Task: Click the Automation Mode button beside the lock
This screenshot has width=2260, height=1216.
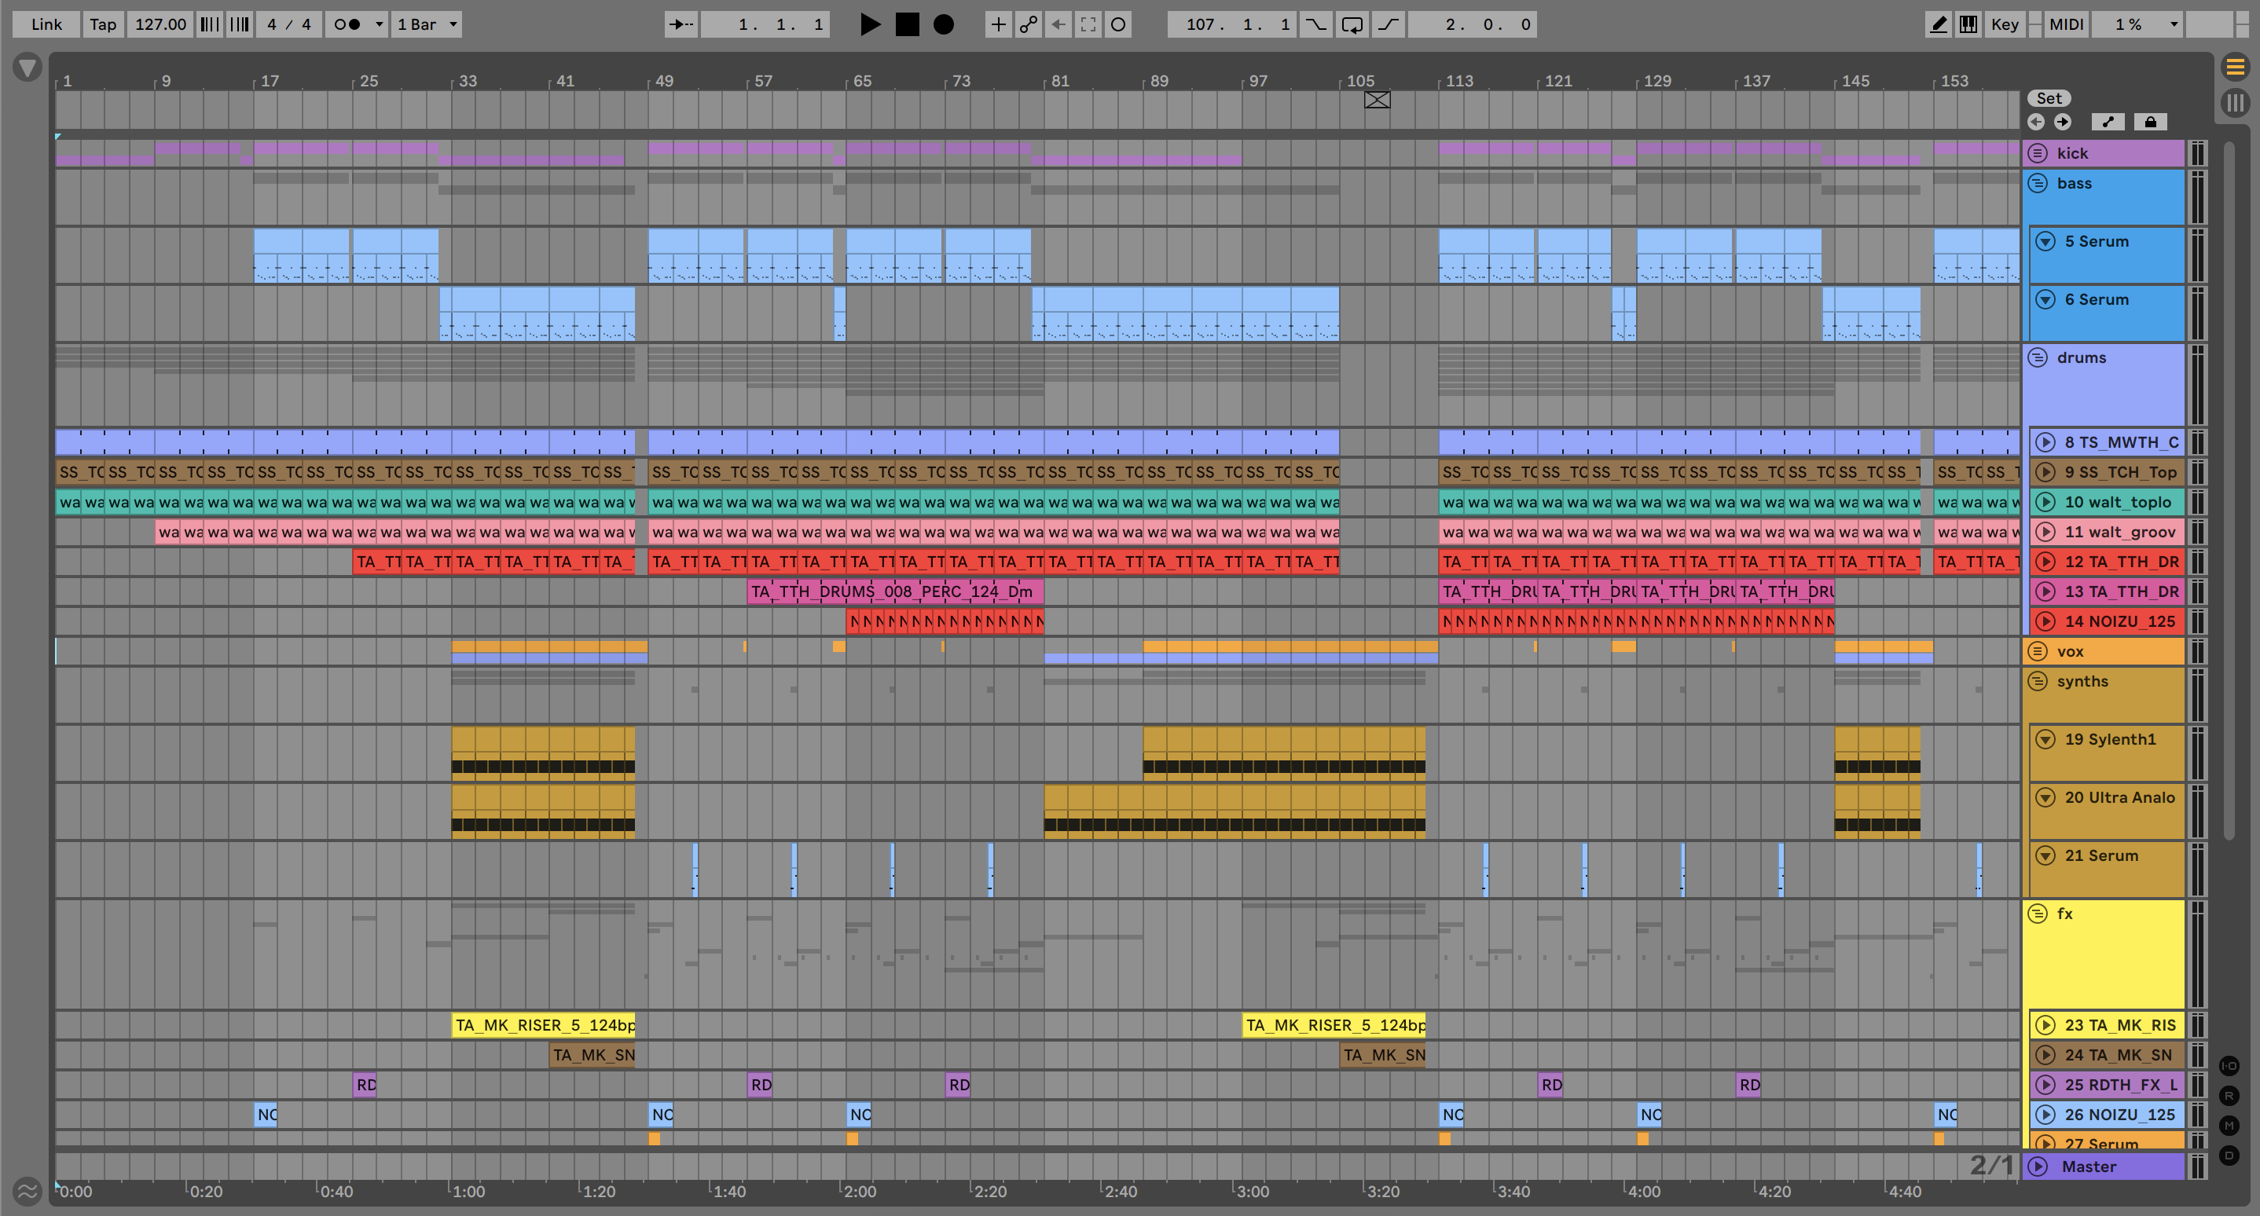Action: [2108, 122]
